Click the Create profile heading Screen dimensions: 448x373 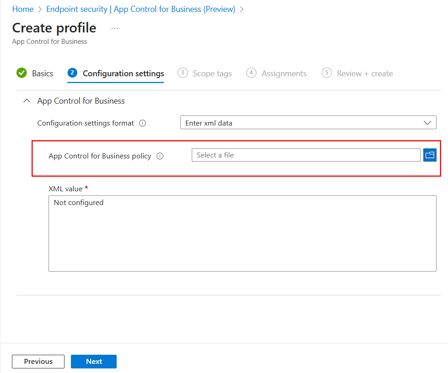tap(54, 28)
